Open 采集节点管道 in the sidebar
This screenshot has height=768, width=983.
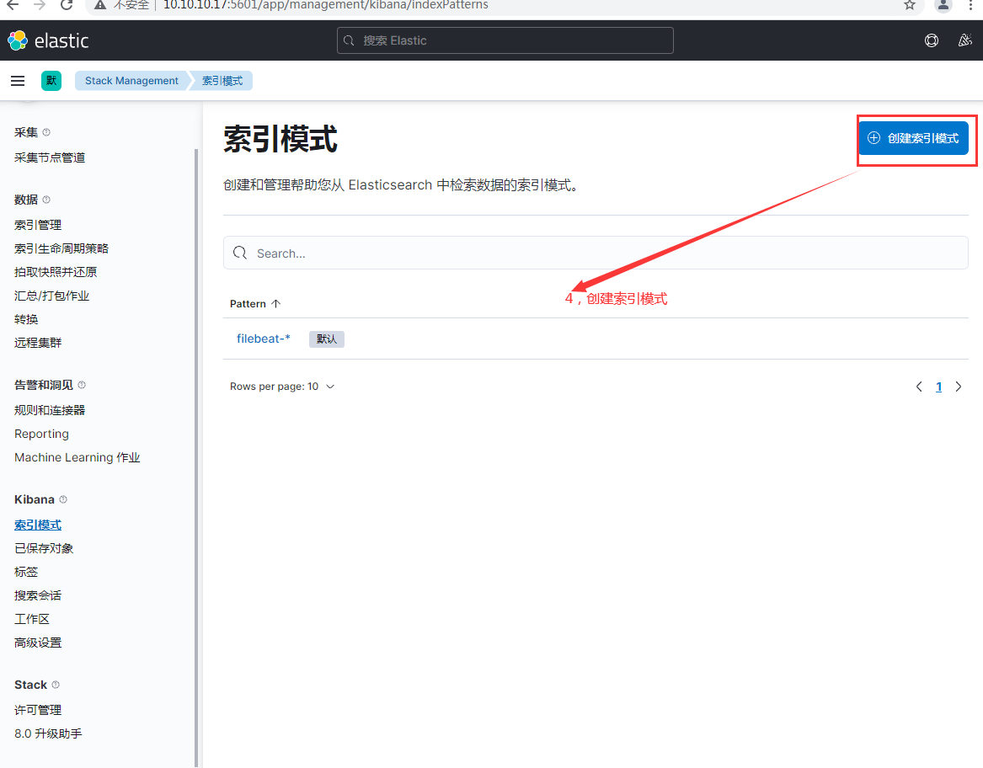[x=50, y=158]
